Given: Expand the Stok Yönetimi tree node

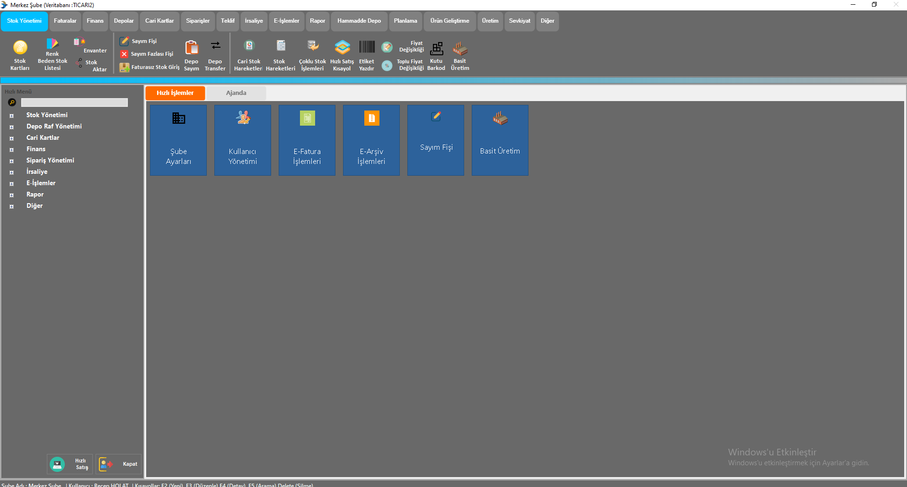Looking at the screenshot, I should (x=12, y=116).
